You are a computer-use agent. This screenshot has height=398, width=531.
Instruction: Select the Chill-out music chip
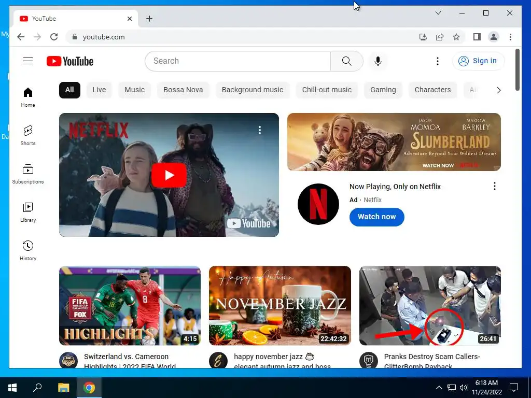327,90
